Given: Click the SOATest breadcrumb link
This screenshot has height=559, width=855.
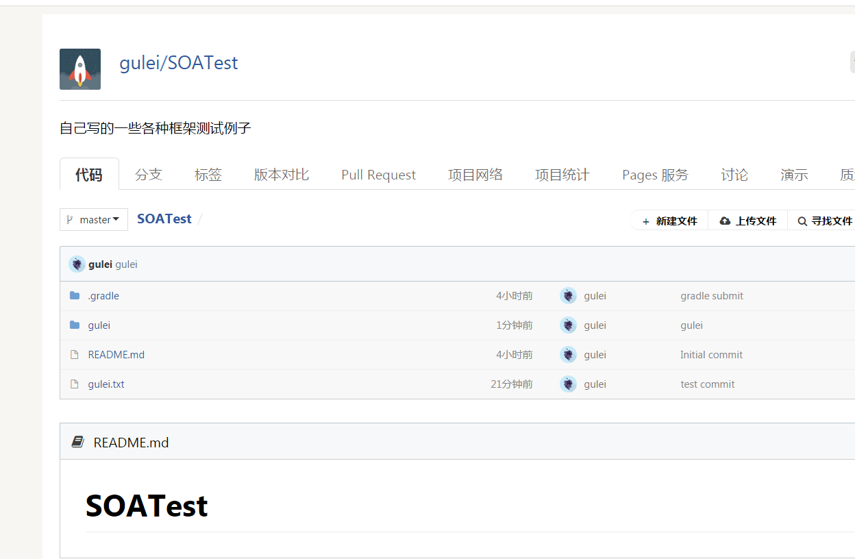Looking at the screenshot, I should [164, 219].
